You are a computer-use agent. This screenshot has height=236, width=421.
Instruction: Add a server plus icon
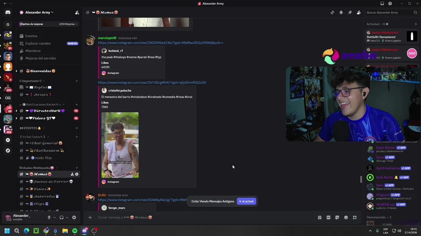click(8, 140)
